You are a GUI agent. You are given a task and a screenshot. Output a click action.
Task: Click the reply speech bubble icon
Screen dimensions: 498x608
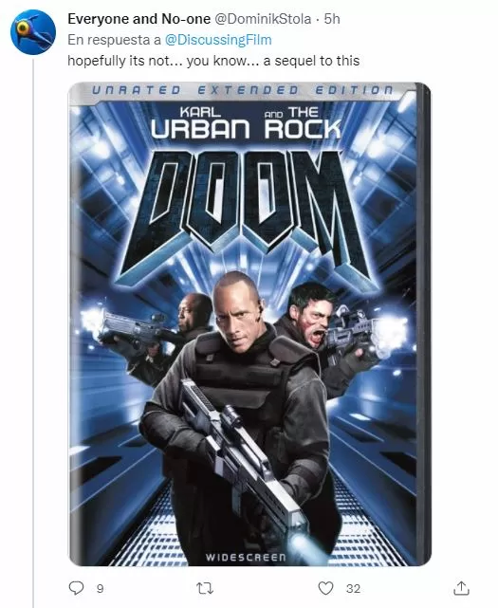(x=76, y=588)
